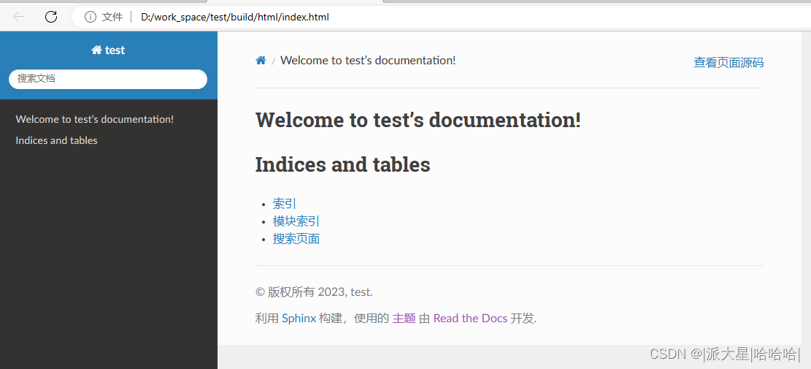The height and width of the screenshot is (369, 811).
Task: Open the test project home link in the sidebar
Action: point(108,50)
